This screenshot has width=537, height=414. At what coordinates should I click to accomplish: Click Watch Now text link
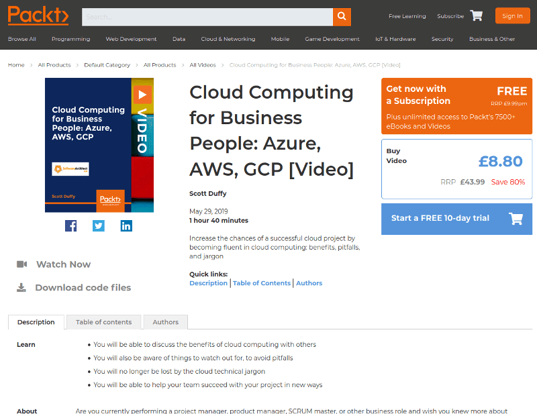(64, 264)
